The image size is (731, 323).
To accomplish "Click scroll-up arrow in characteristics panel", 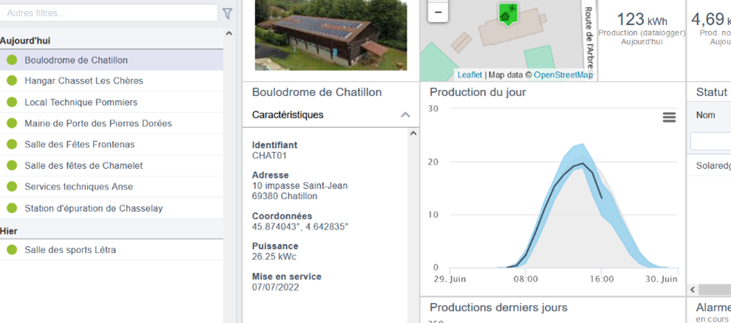I will (413, 133).
